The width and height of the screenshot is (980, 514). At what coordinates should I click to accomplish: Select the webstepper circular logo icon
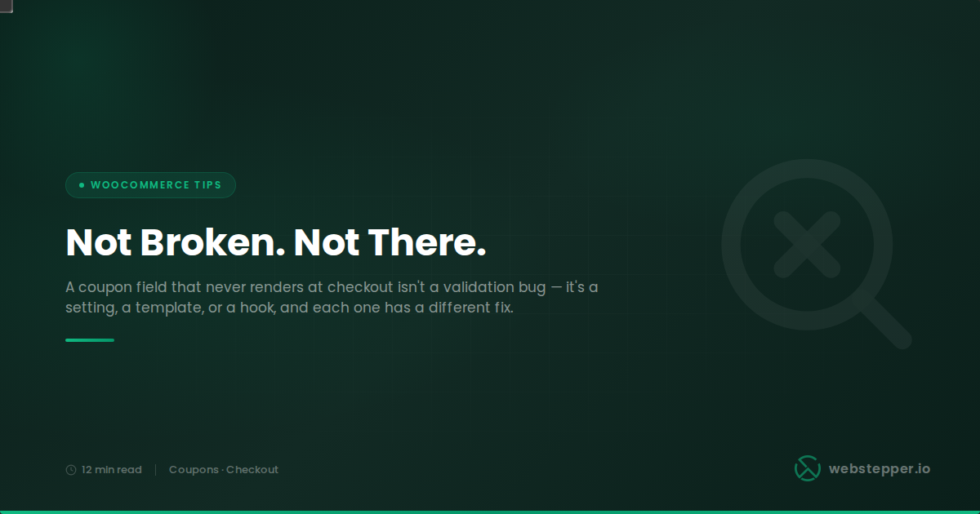808,468
